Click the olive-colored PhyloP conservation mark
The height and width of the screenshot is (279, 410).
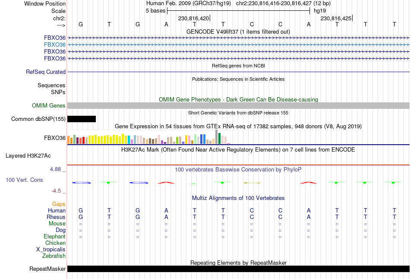click(x=252, y=183)
